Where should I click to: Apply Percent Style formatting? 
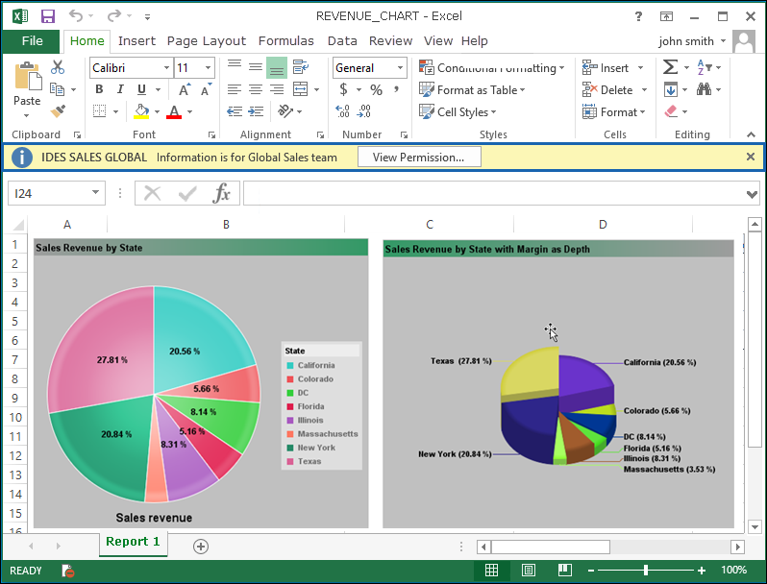click(376, 90)
